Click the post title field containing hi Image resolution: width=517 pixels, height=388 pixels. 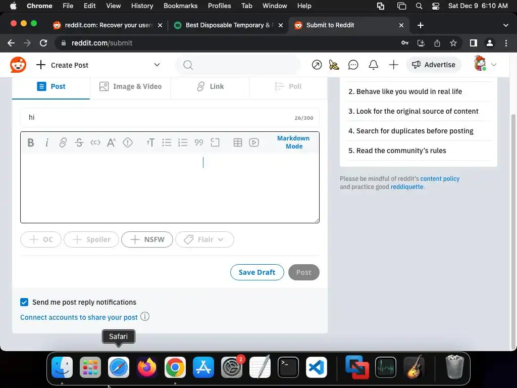click(x=170, y=117)
